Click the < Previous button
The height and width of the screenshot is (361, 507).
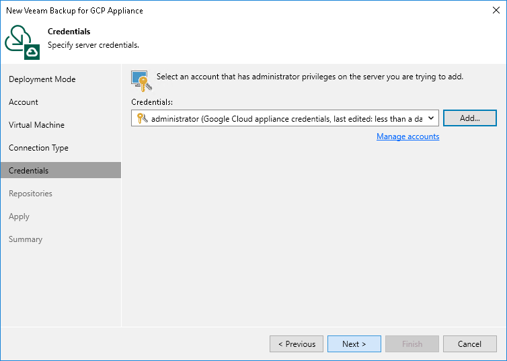[x=297, y=344]
